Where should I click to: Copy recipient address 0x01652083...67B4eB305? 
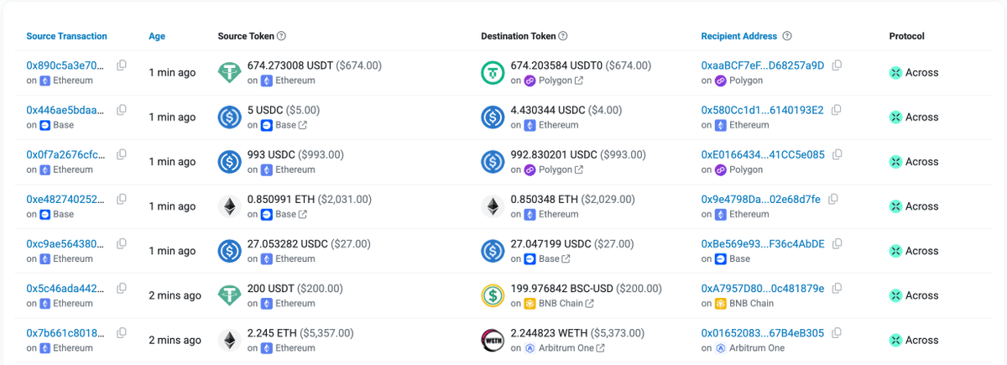836,332
